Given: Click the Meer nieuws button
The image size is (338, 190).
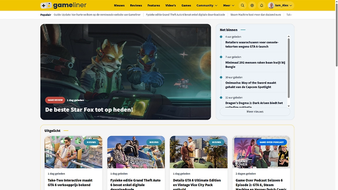Looking at the screenshot, I should pyautogui.click(x=255, y=112).
